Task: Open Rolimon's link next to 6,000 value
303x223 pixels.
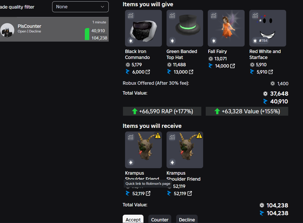Action: [x=148, y=72]
